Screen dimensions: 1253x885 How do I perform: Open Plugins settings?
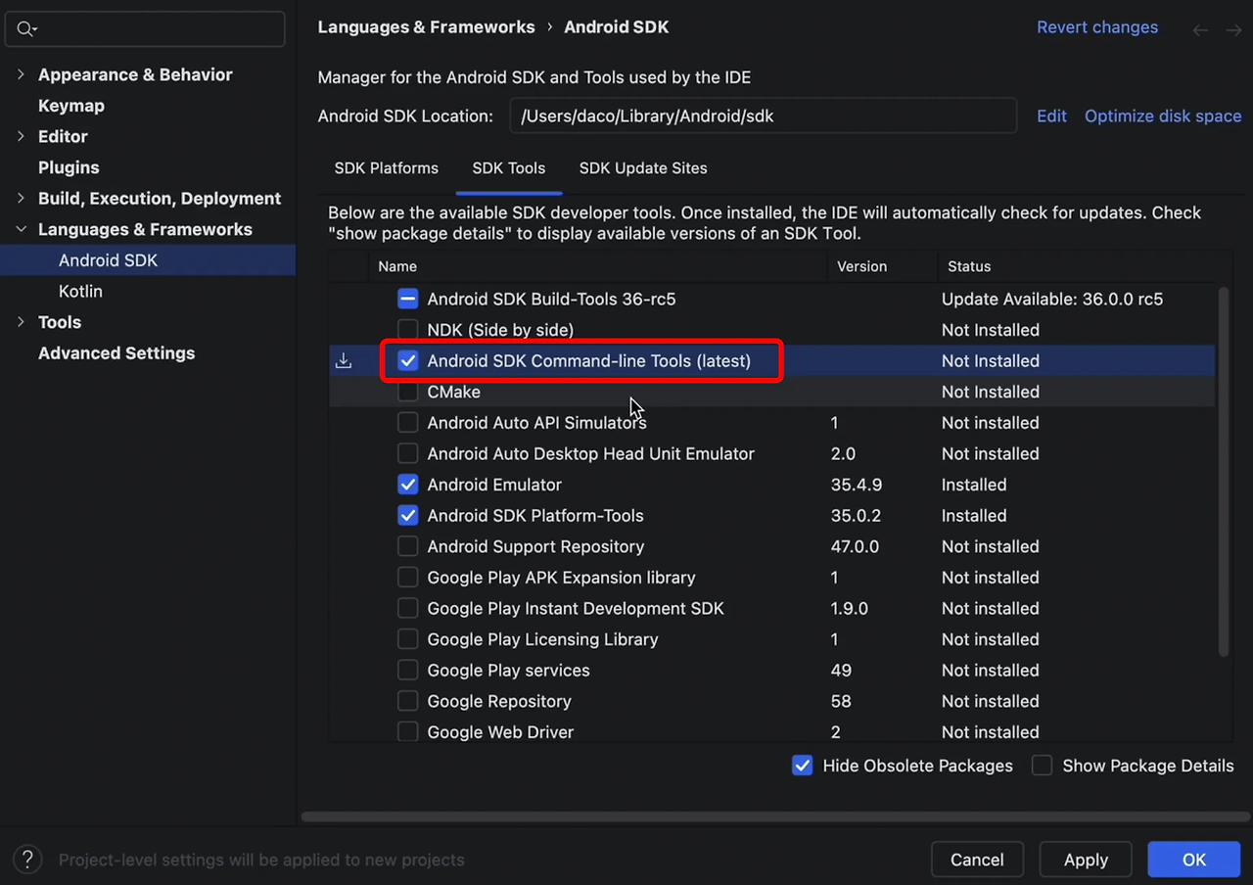click(69, 167)
